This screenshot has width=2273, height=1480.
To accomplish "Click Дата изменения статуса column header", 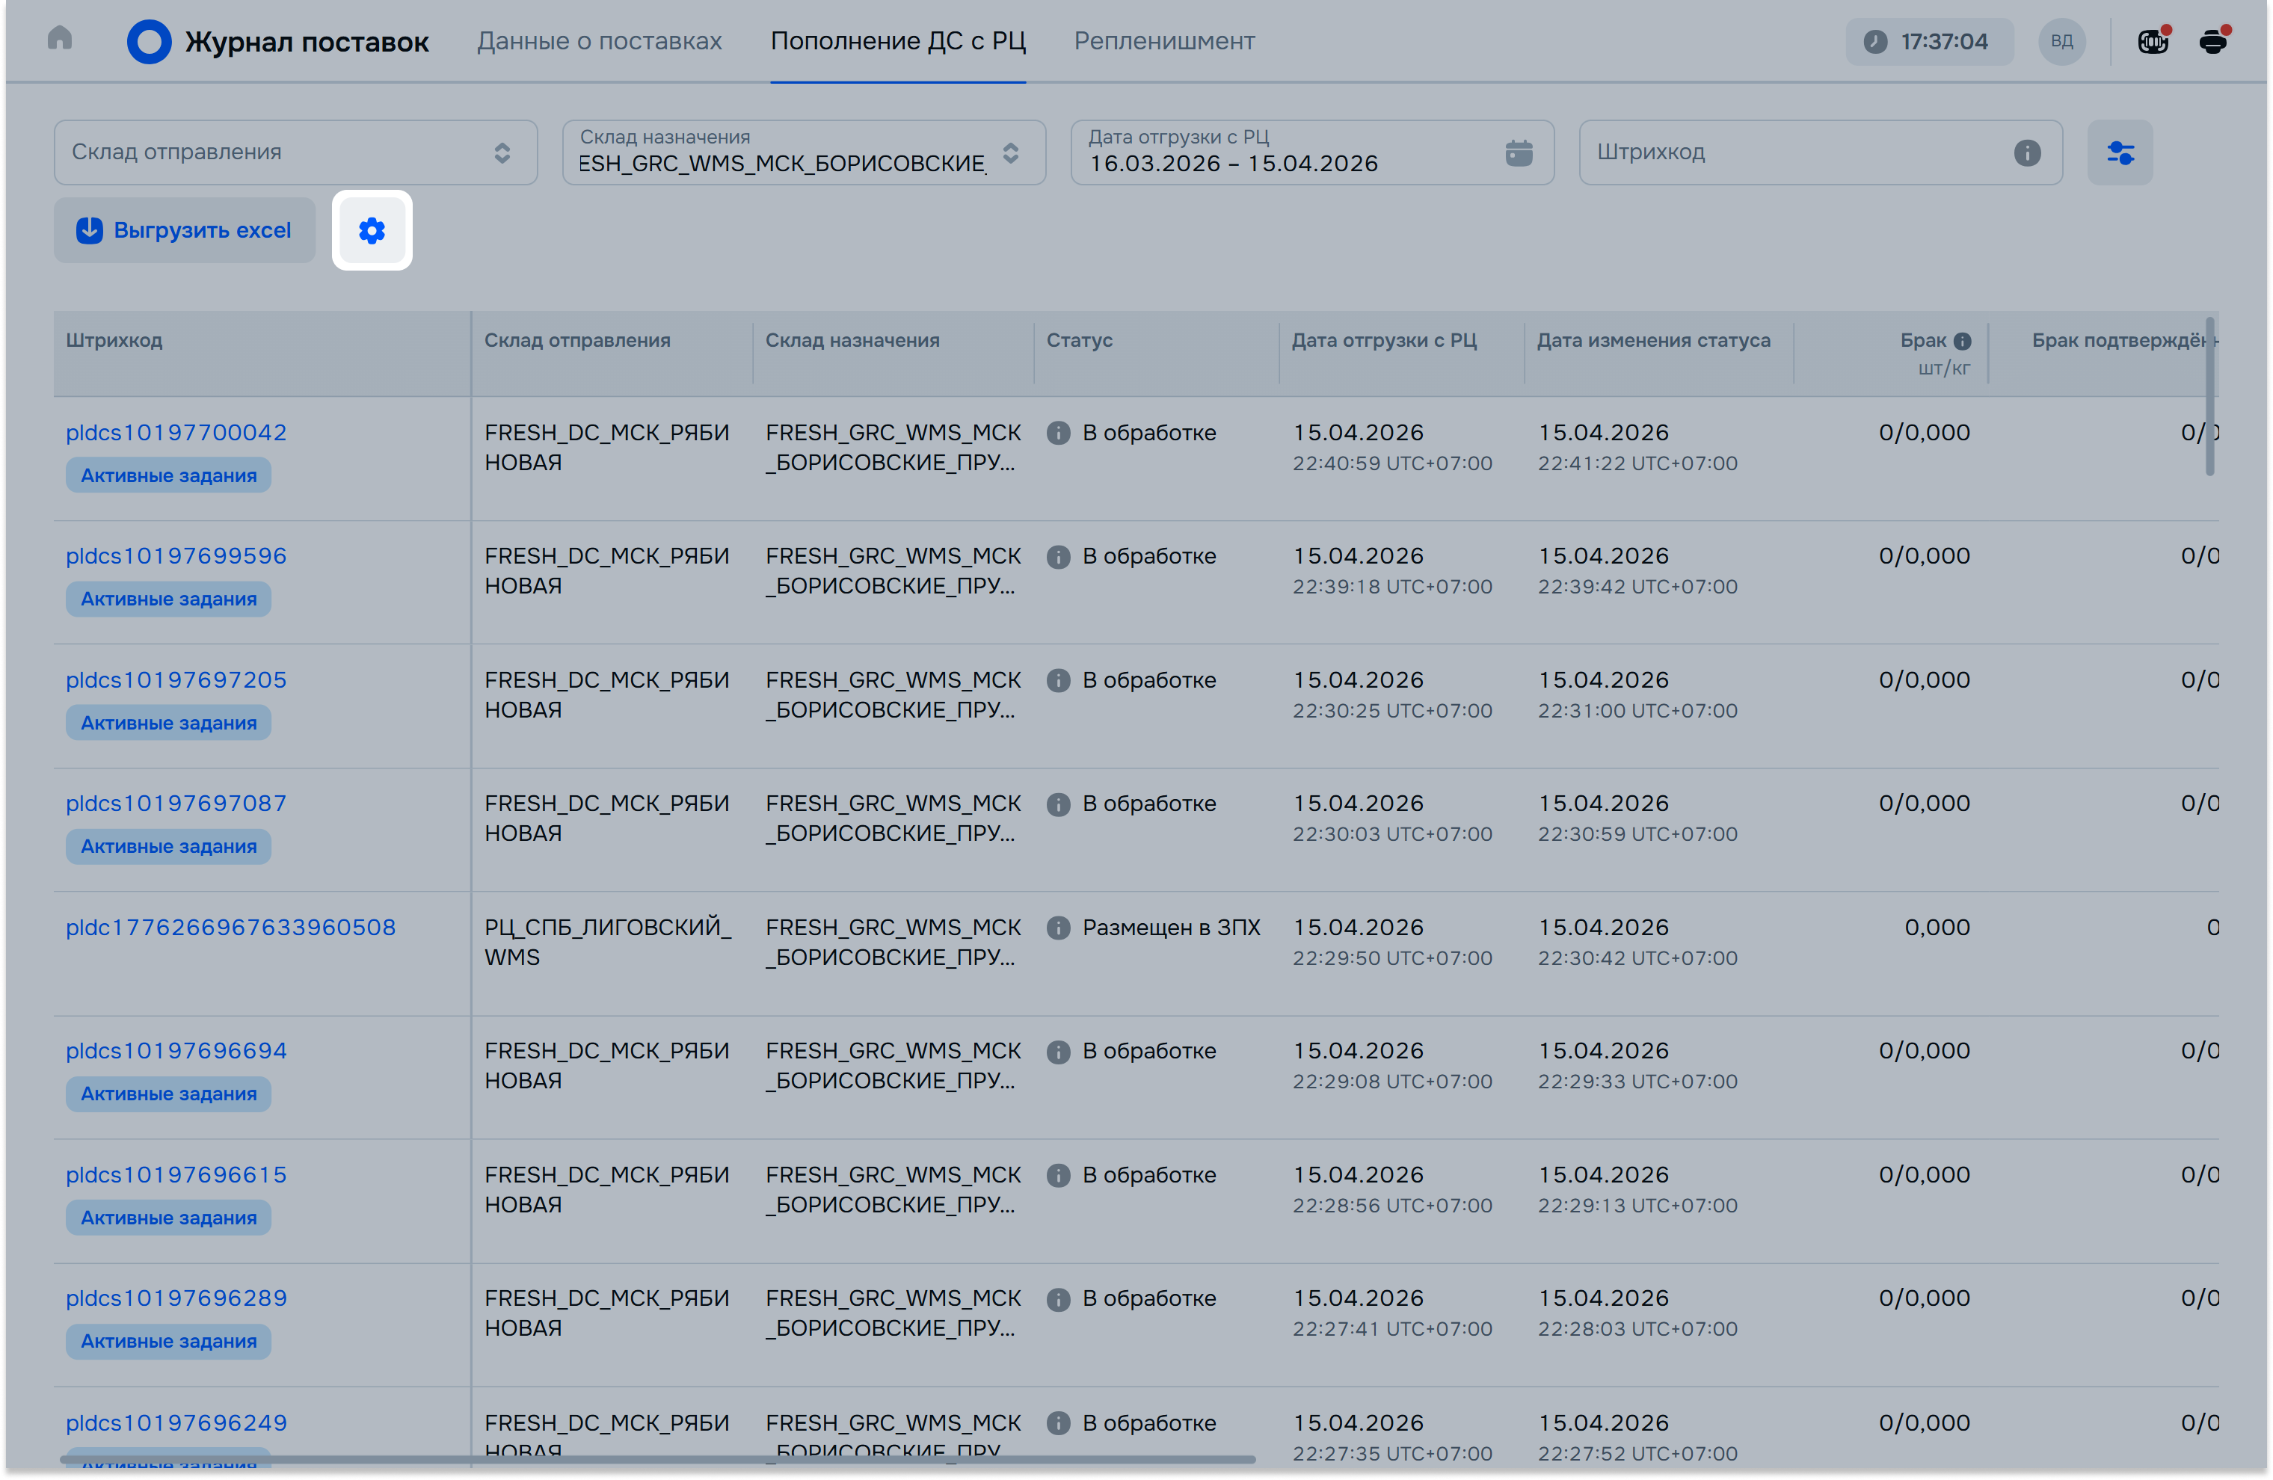I will coord(1653,341).
